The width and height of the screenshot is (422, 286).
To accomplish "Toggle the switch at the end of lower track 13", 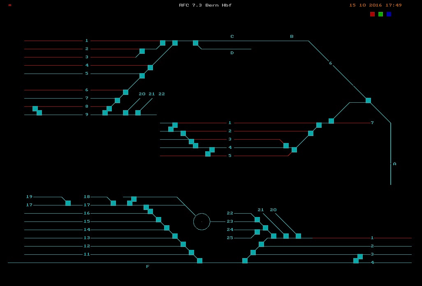I will [x=175, y=236].
